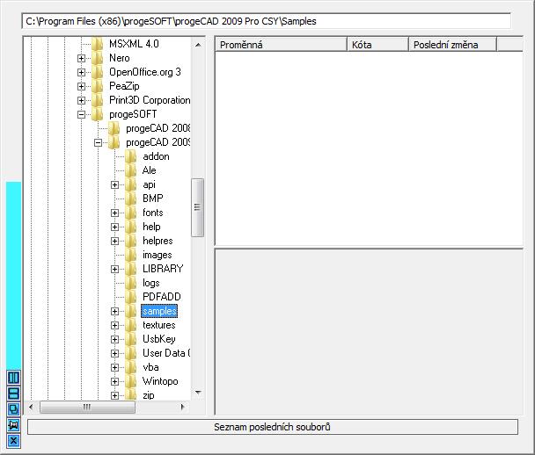This screenshot has width=535, height=455.
Task: Select the help folder name
Action: [151, 227]
